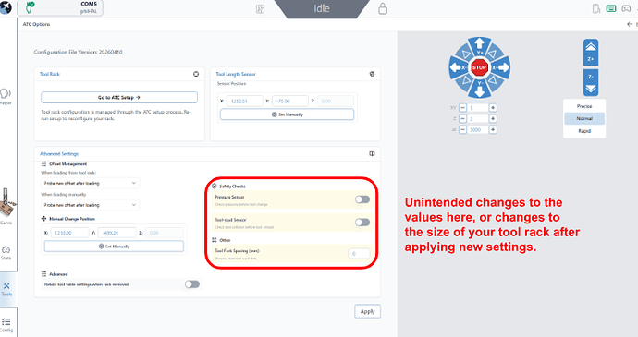The width and height of the screenshot is (638, 337).
Task: Increase the XY jog distance
Action: (x=493, y=108)
